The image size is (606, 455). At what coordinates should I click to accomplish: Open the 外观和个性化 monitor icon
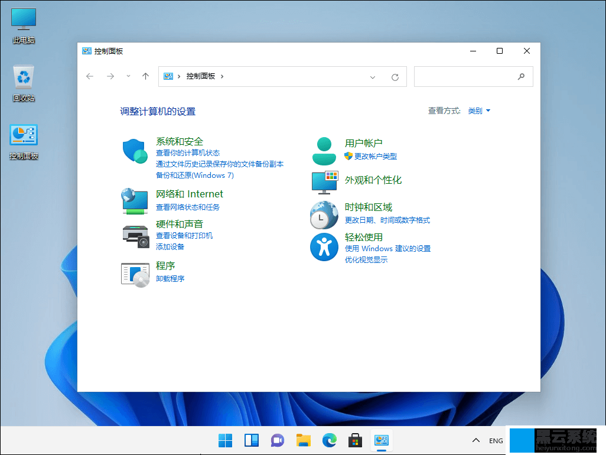pos(324,182)
